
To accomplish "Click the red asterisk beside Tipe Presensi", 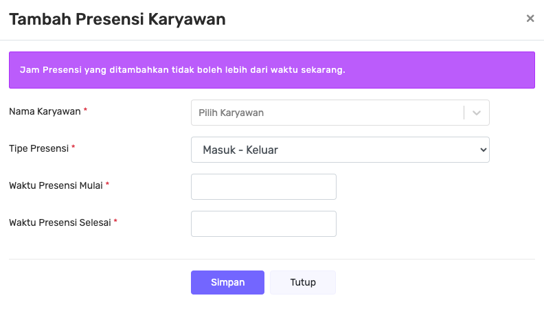I will click(x=73, y=148).
